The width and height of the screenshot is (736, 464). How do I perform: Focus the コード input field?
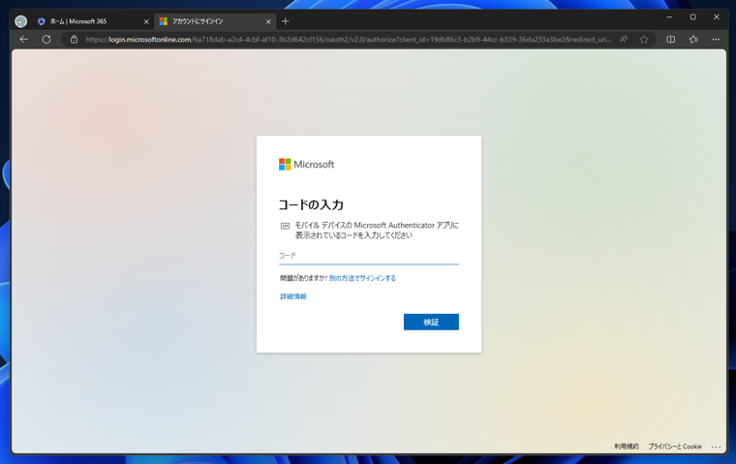[368, 256]
